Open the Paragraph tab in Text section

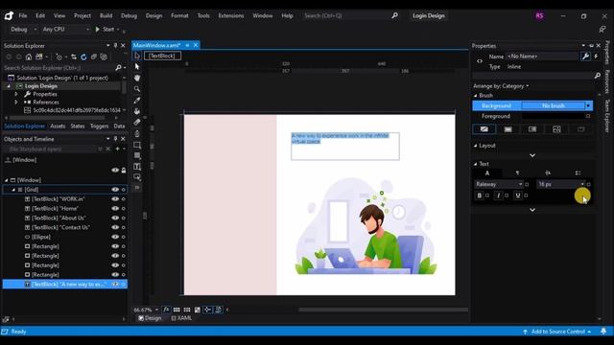point(517,172)
